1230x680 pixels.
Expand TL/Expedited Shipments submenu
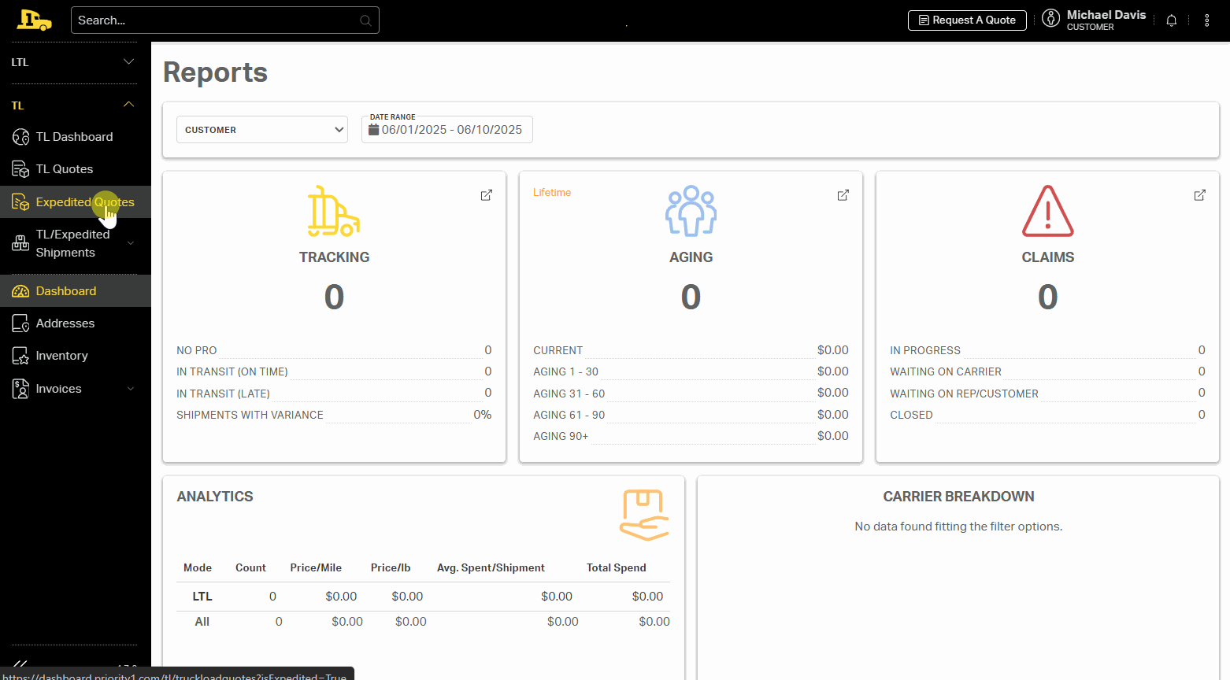pyautogui.click(x=131, y=243)
